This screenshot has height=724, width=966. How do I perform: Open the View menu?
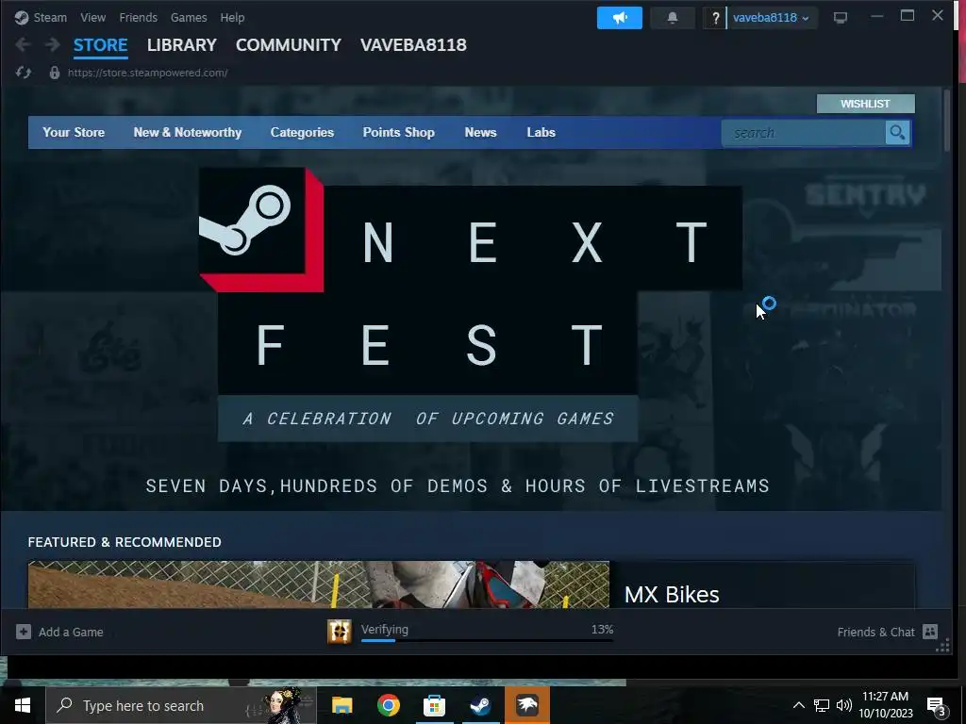[93, 17]
